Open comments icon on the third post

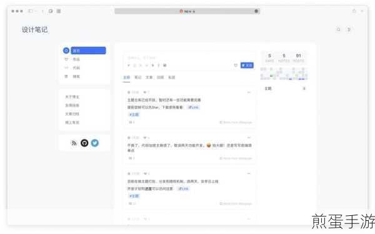tap(131, 203)
